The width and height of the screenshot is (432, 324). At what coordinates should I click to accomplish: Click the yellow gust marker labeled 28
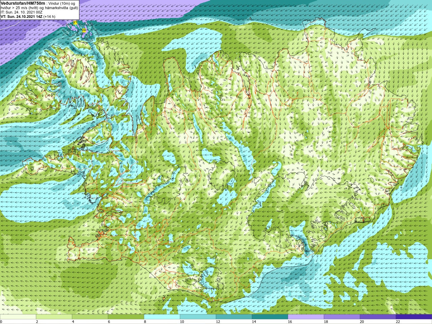point(84,30)
